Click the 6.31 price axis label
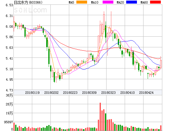The width and height of the screenshot is (179, 131). click(x=9, y=16)
